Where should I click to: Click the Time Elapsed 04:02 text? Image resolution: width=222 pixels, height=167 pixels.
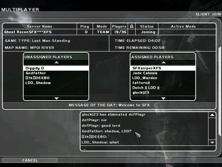tap(137, 41)
